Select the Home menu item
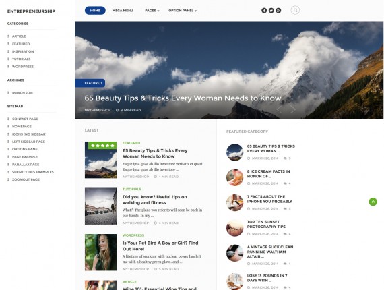Screen dimensions: 384x290 95,11
